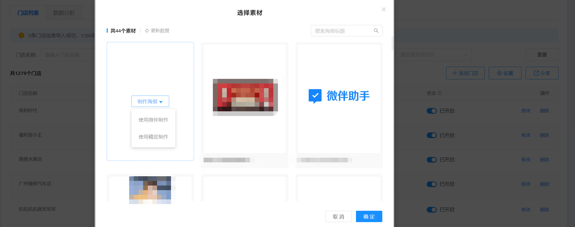Select the blue pixelated poster thumbnail
The image size is (575, 227).
[x=150, y=189]
